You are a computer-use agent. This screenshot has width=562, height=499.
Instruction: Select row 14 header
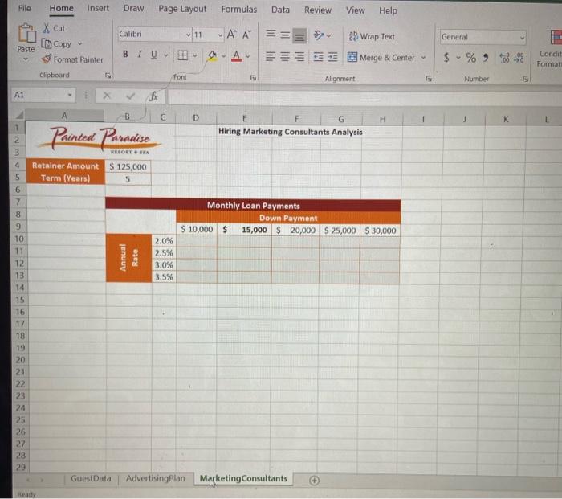pos(20,288)
